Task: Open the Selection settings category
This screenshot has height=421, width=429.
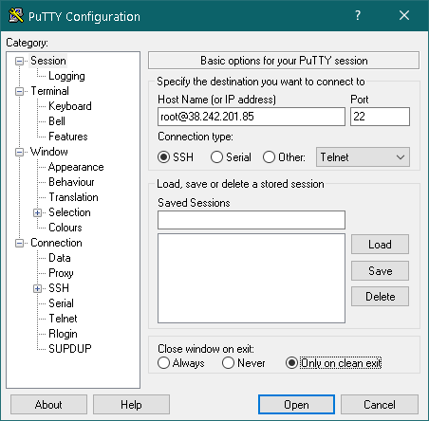Action: pyautogui.click(x=69, y=212)
